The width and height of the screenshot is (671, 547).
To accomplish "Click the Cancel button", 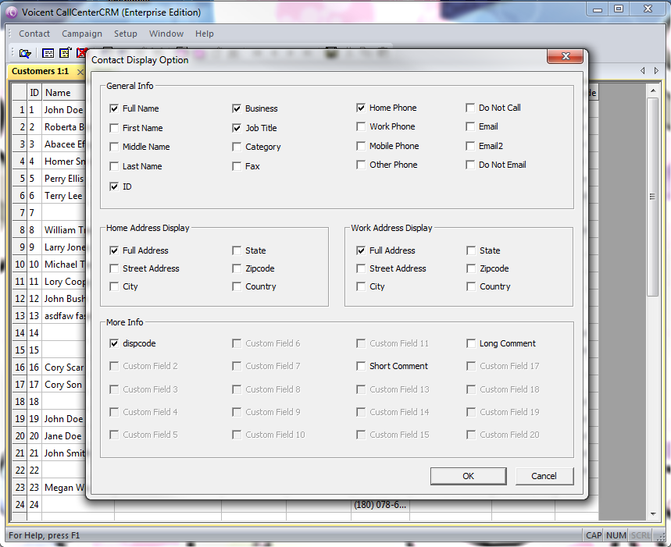I will click(x=544, y=476).
